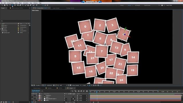Toggle adjustment switch on Adjustment Layer 1
The image size is (183, 103).
pyautogui.click(x=73, y=99)
